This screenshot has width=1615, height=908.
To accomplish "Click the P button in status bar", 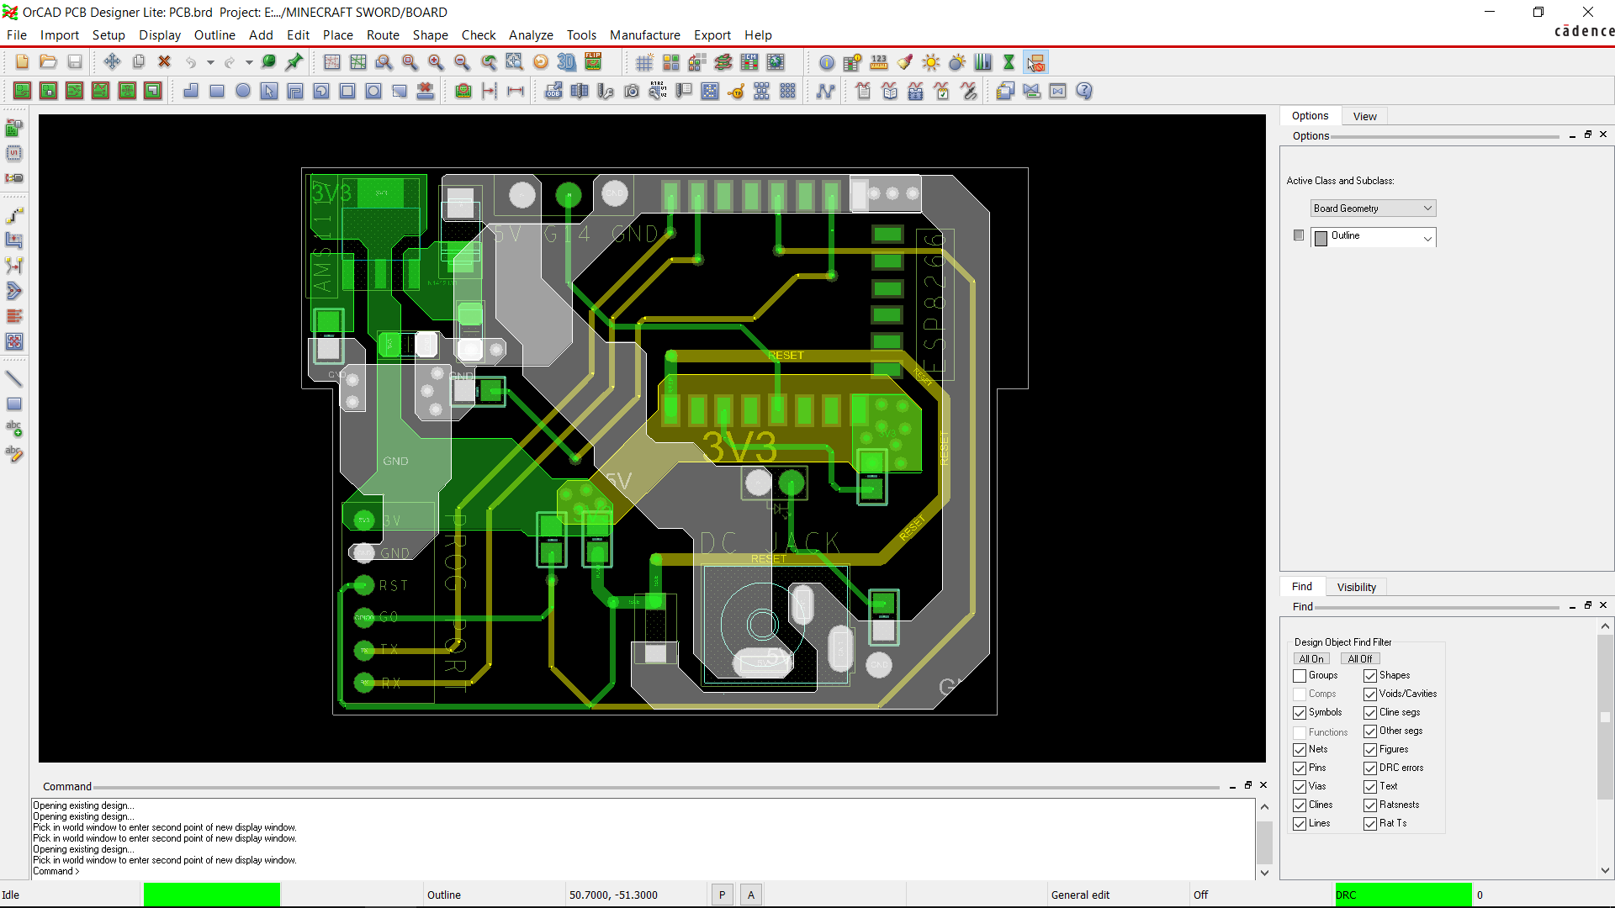I will click(x=722, y=895).
